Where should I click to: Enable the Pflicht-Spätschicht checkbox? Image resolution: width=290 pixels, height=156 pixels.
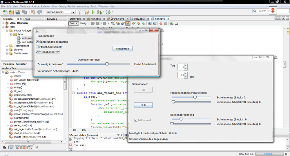pyautogui.click(x=37, y=47)
